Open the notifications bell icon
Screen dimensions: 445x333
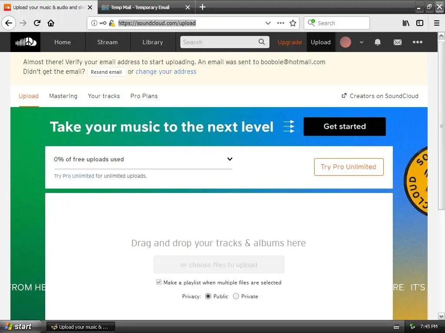pos(378,42)
